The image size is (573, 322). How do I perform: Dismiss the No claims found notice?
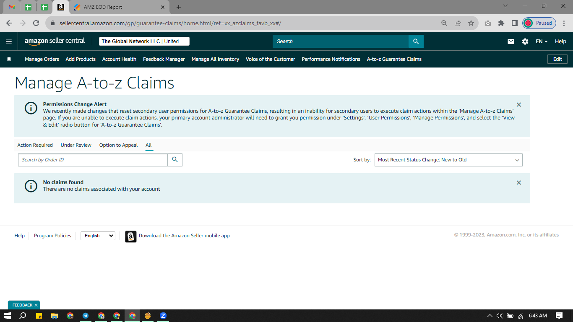pyautogui.click(x=519, y=182)
